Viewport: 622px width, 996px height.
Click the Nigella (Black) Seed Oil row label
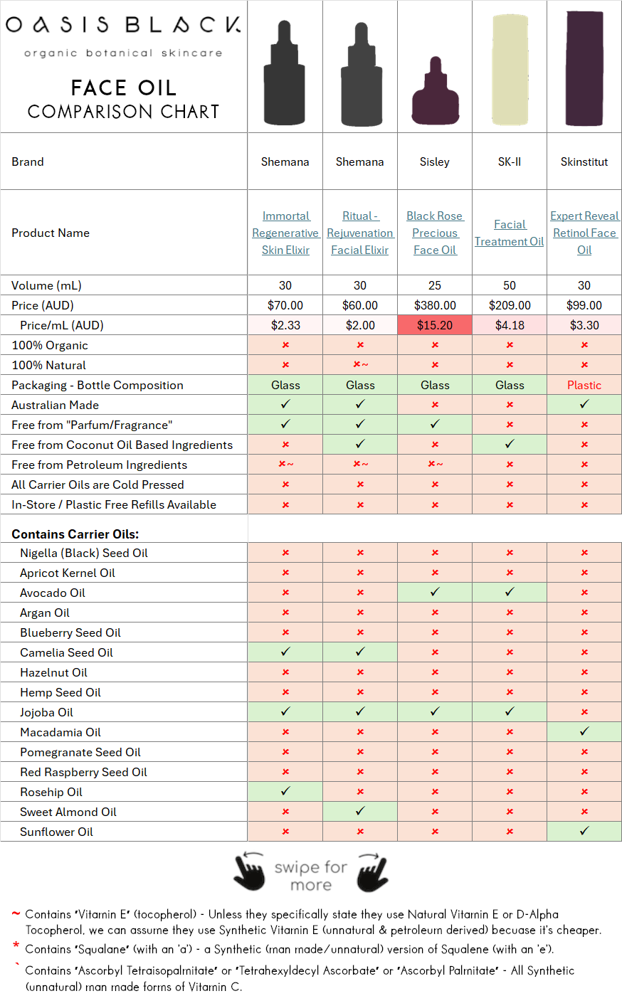[84, 553]
